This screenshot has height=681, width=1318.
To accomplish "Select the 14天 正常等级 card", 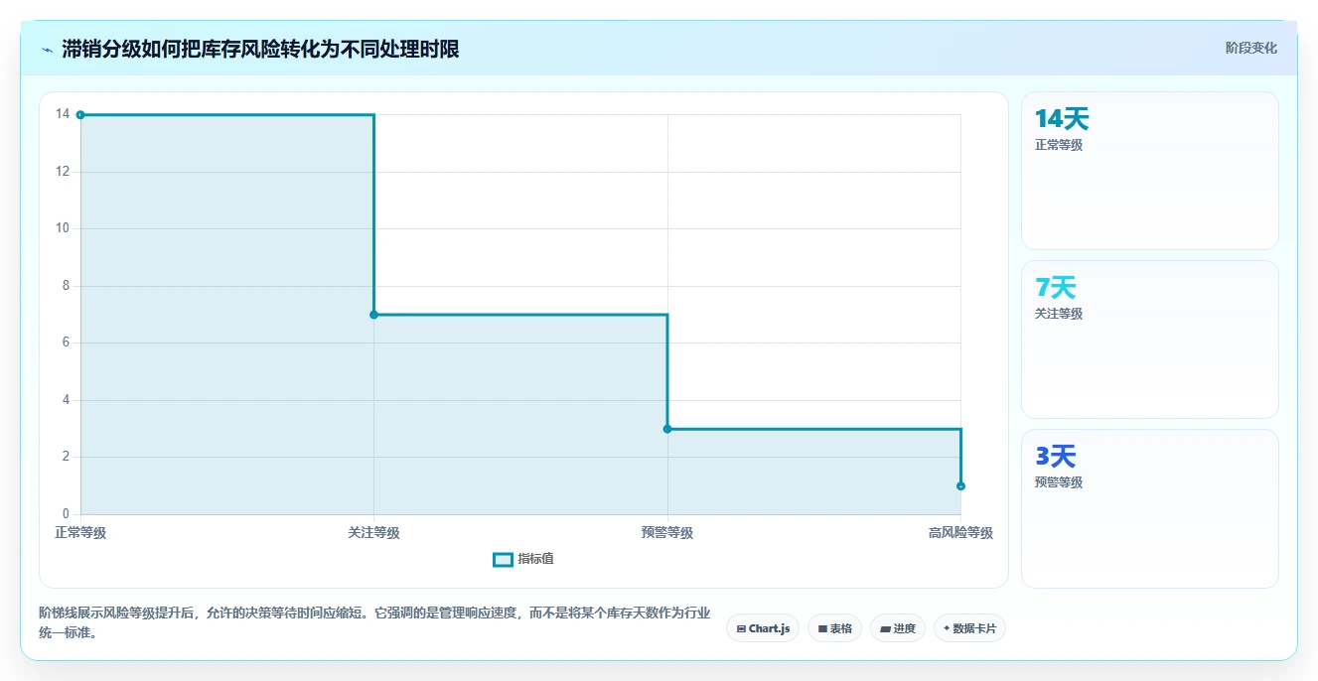I will [1149, 171].
